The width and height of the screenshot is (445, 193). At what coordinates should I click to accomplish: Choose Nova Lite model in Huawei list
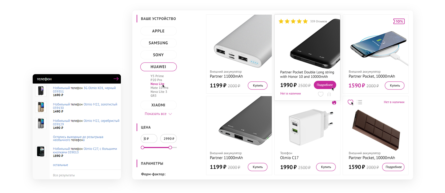157,84
